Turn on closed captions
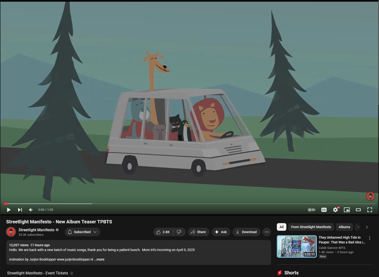379x277 pixels. click(324, 210)
